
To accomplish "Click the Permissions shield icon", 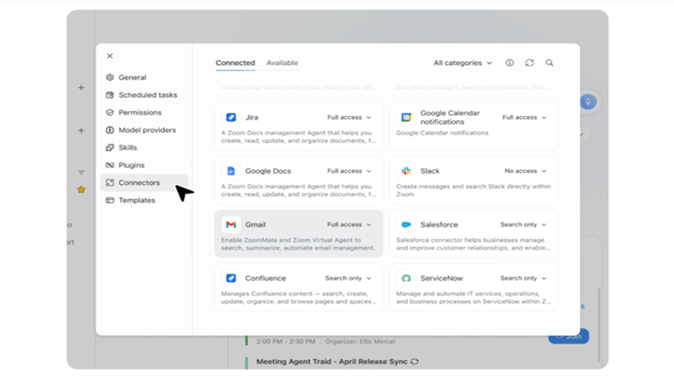I will [110, 112].
